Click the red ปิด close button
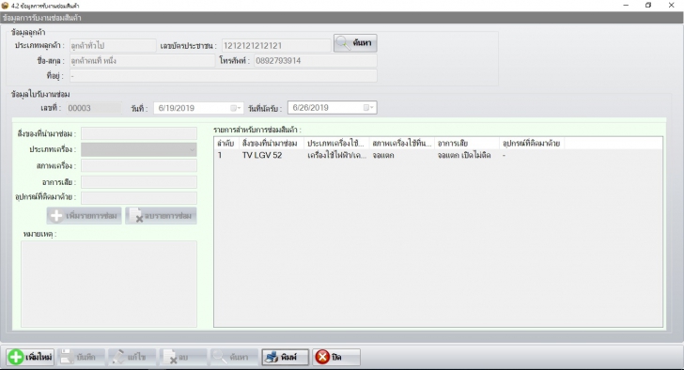684x370 pixels. (x=336, y=357)
